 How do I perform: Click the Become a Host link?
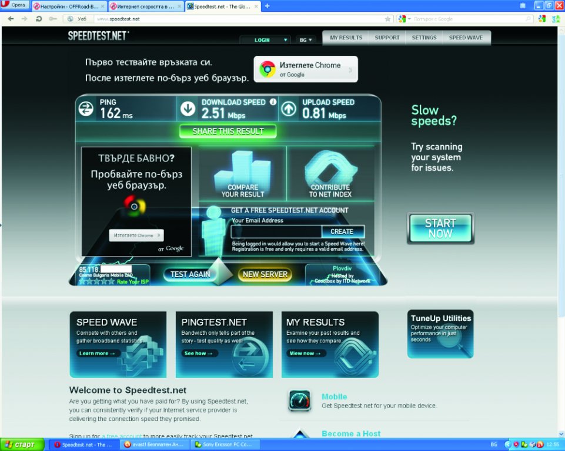point(351,434)
